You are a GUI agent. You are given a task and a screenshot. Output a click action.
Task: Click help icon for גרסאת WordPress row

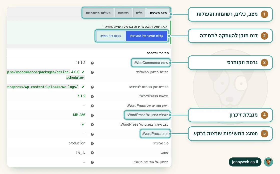point(92,97)
